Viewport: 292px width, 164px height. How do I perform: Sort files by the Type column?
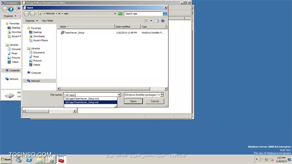[x=153, y=27]
